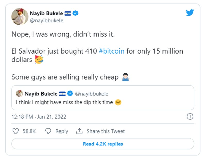Open the small avatar in quoted tweet
This screenshot has height=159, width=206.
tap(19, 94)
